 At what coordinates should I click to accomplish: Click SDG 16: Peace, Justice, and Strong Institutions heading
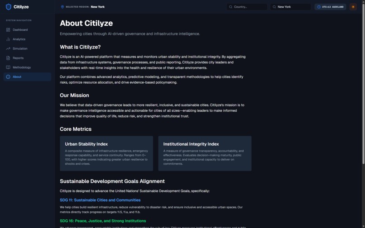point(103,221)
